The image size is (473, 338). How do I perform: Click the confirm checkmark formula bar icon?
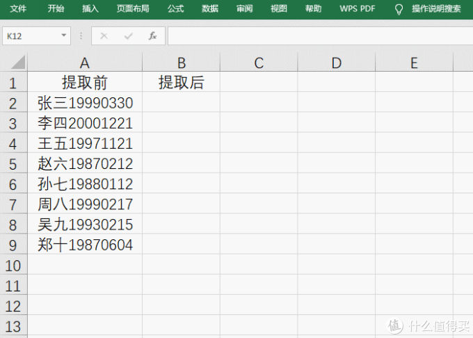click(x=129, y=36)
